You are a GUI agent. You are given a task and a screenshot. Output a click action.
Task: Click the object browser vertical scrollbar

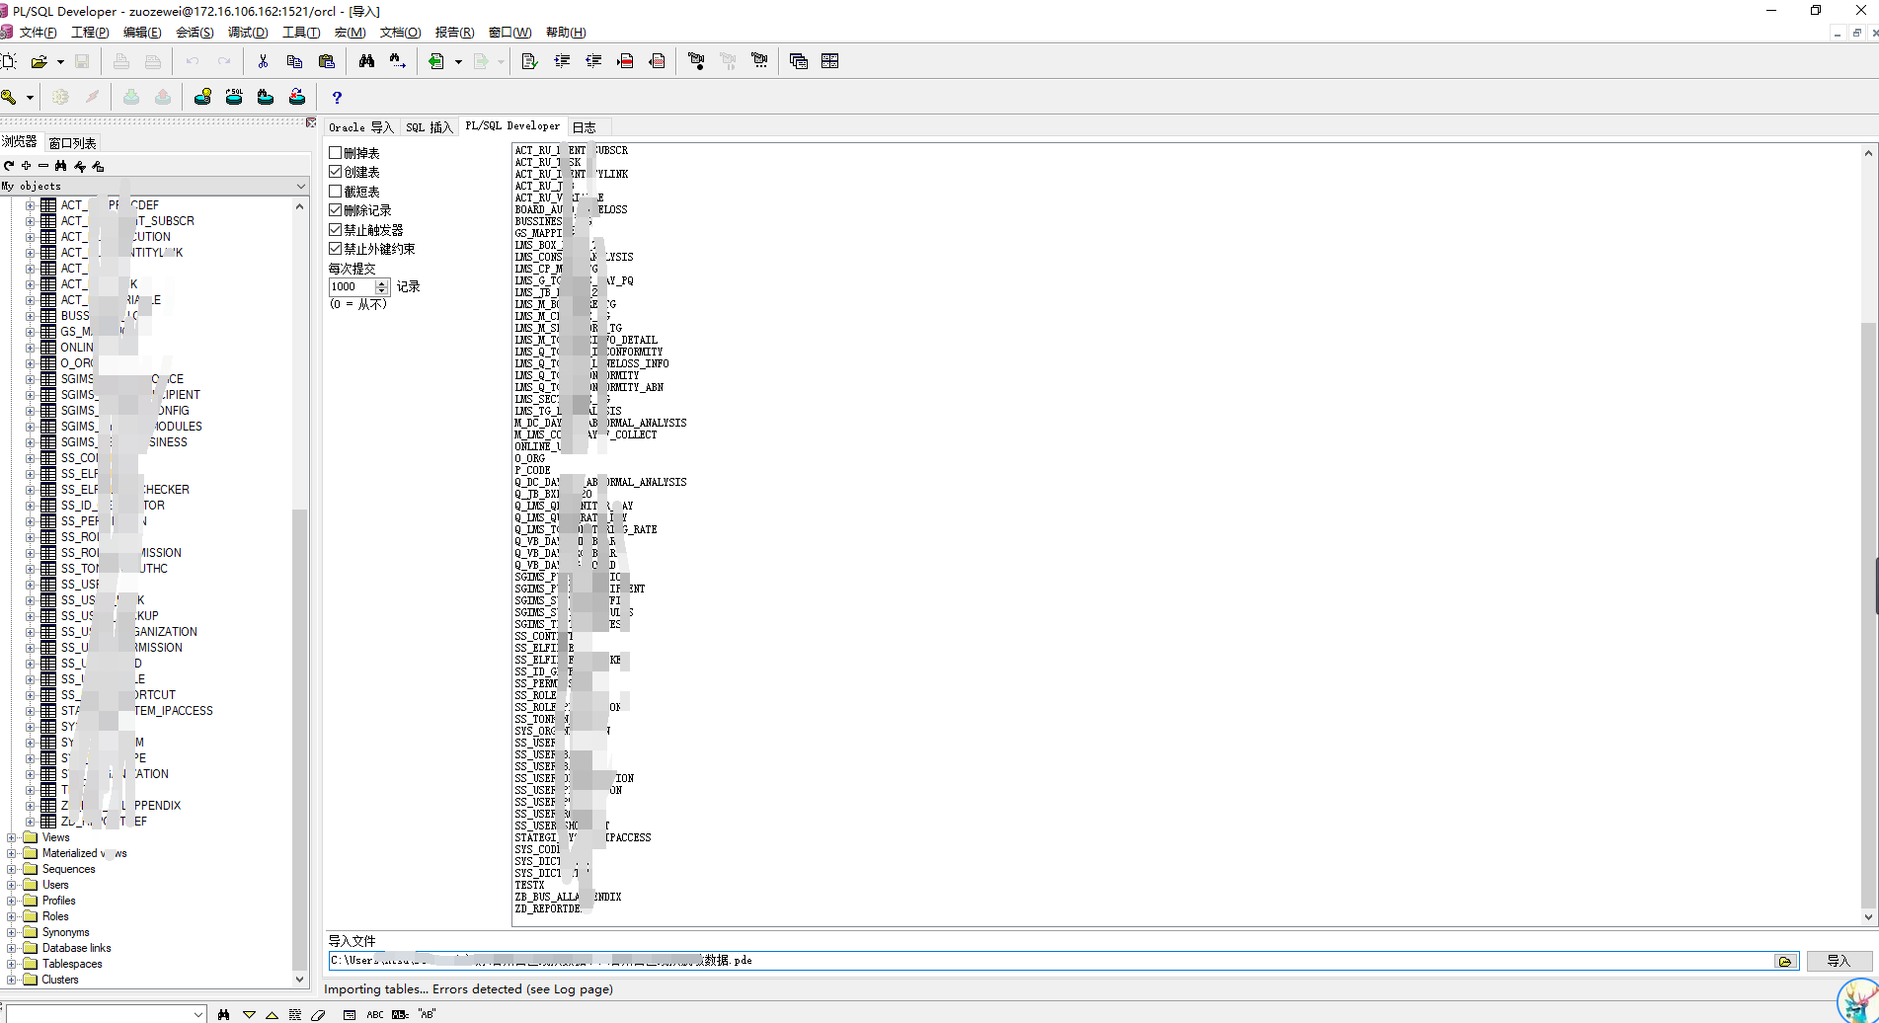coord(300,592)
